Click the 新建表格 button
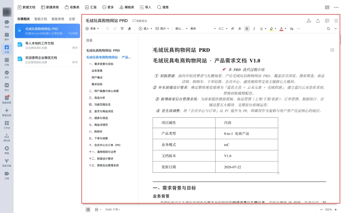The width and height of the screenshot is (342, 213). point(50,7)
